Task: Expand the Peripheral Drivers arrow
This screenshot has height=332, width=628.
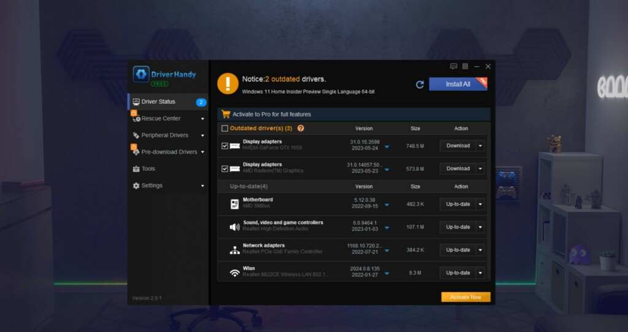Action: 202,135
